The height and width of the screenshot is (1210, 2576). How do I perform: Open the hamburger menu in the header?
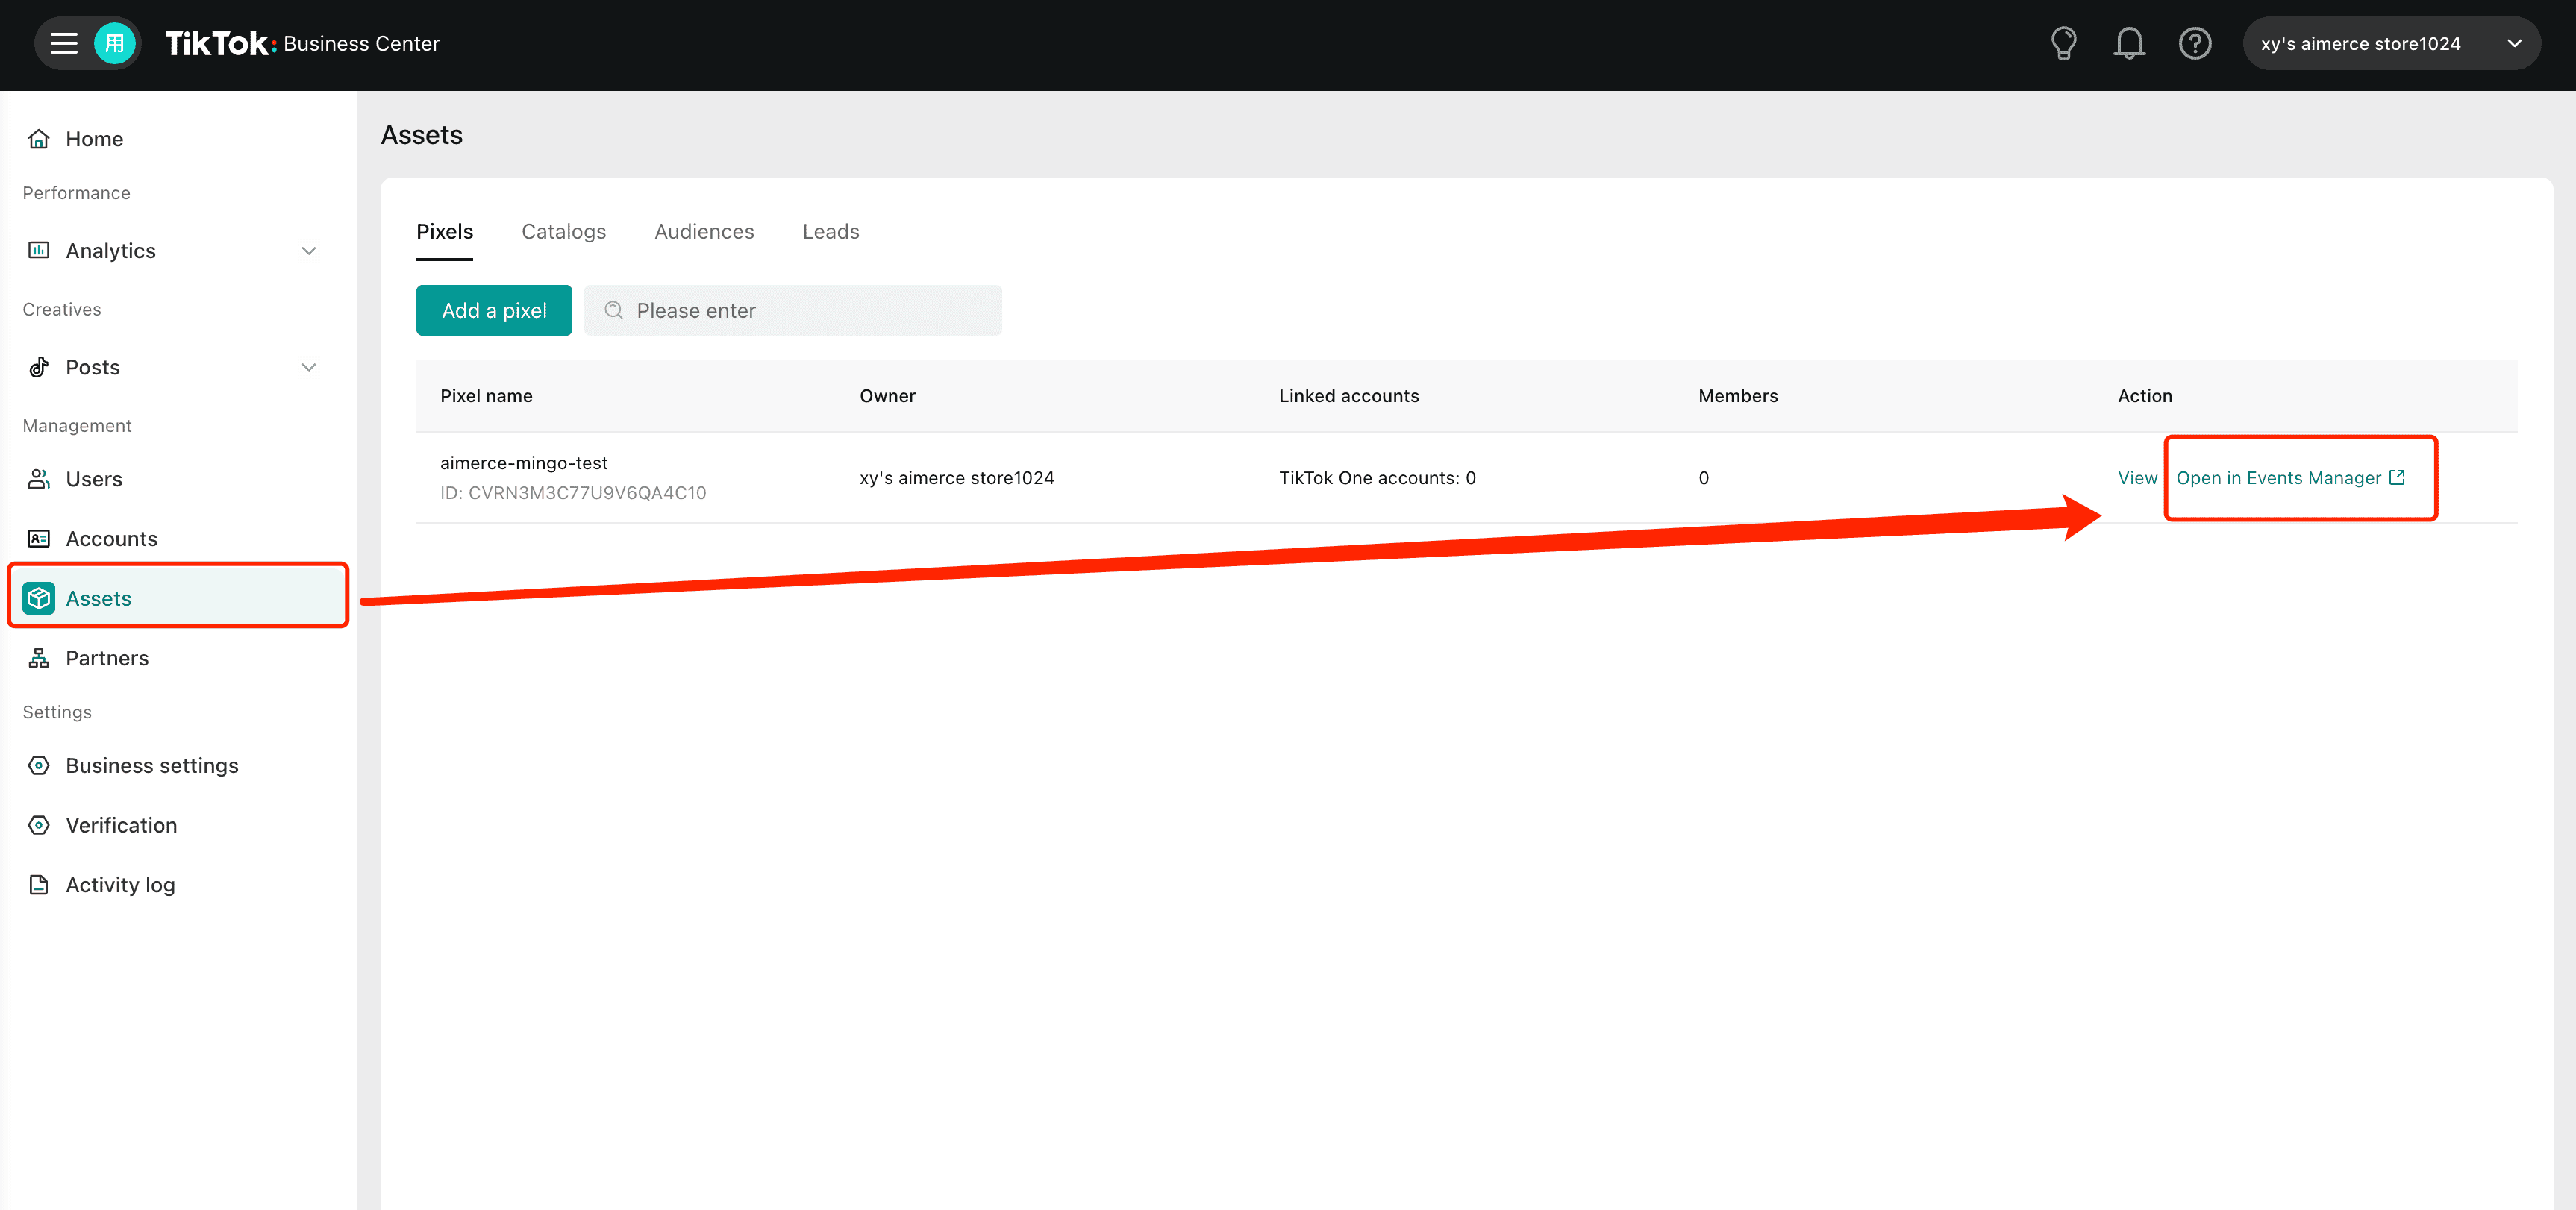[64, 43]
